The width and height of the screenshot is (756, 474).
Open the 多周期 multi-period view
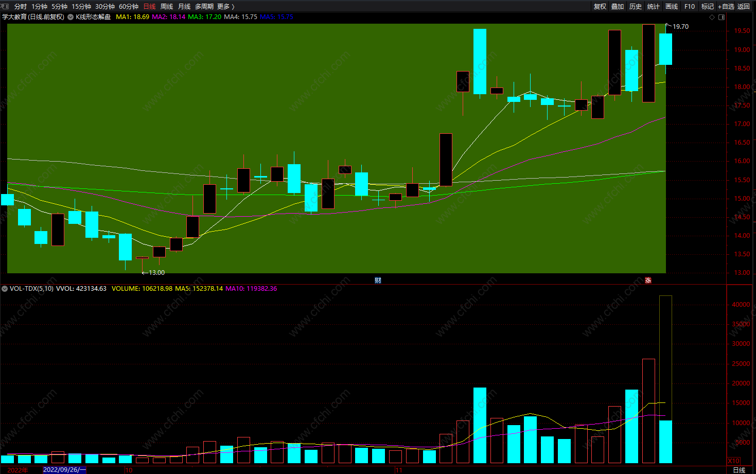204,7
